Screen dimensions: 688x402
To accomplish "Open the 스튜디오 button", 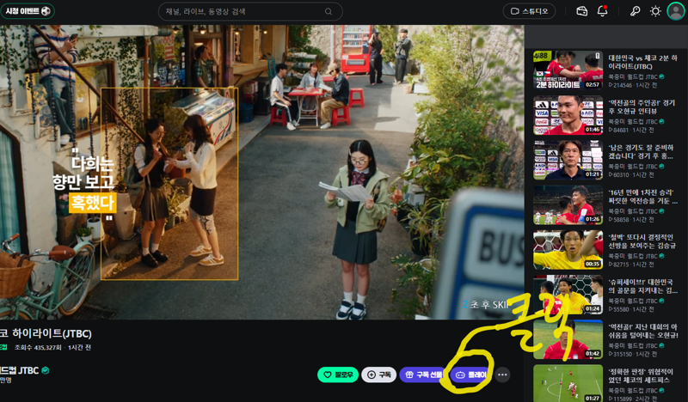I will coord(529,11).
